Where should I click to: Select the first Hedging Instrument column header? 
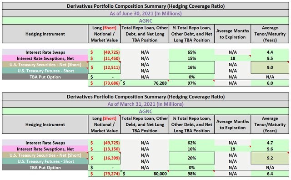(45, 34)
